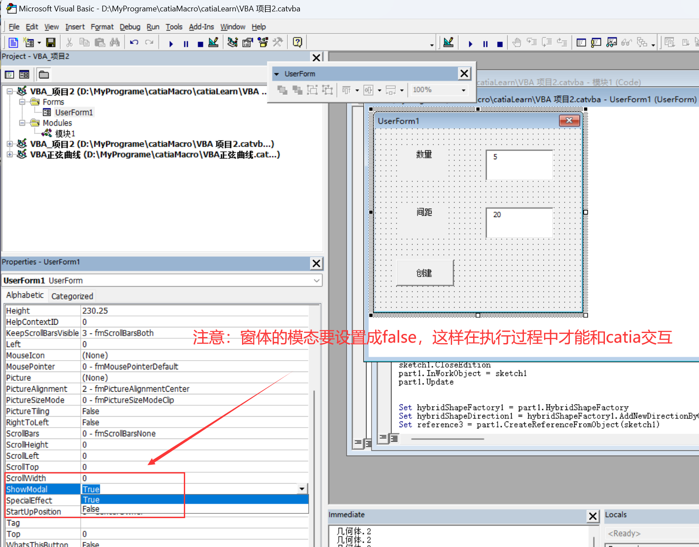Click the Object Browser toolbar icon

click(x=263, y=42)
